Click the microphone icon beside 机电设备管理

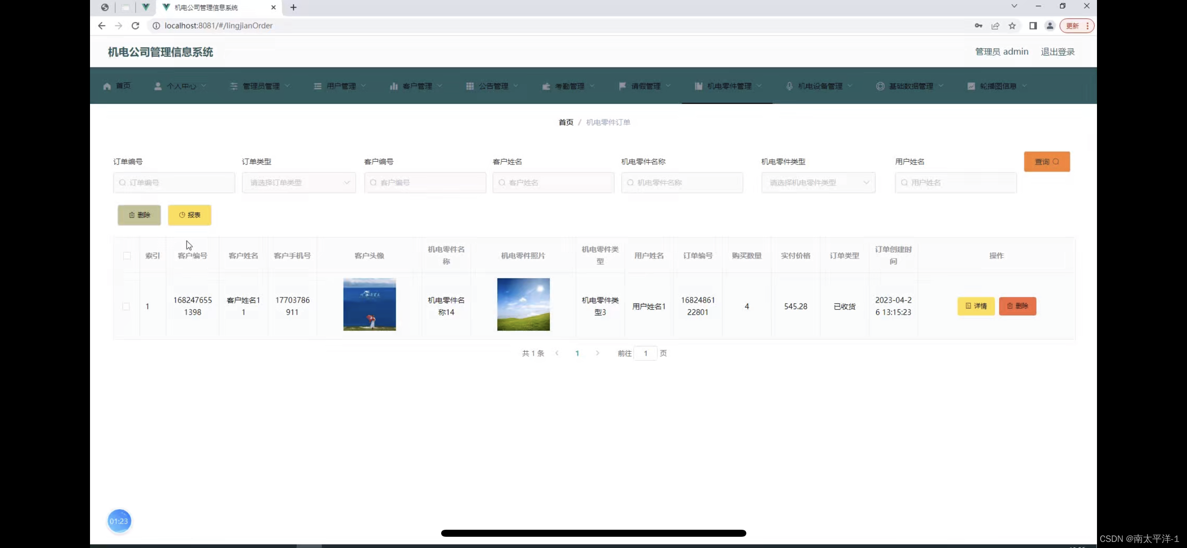(789, 86)
